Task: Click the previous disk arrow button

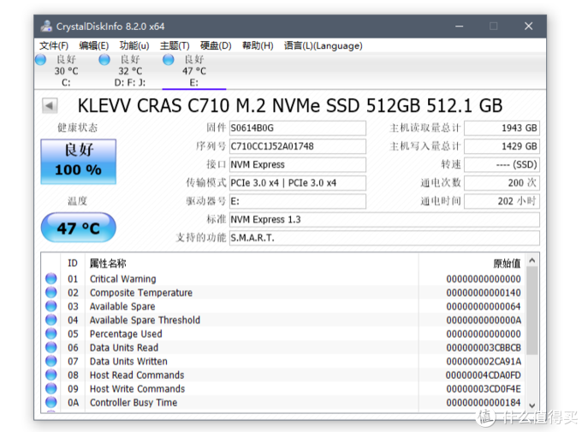Action: 50,106
